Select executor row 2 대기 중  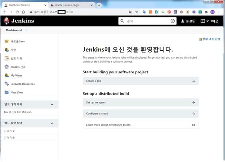pos(29,138)
